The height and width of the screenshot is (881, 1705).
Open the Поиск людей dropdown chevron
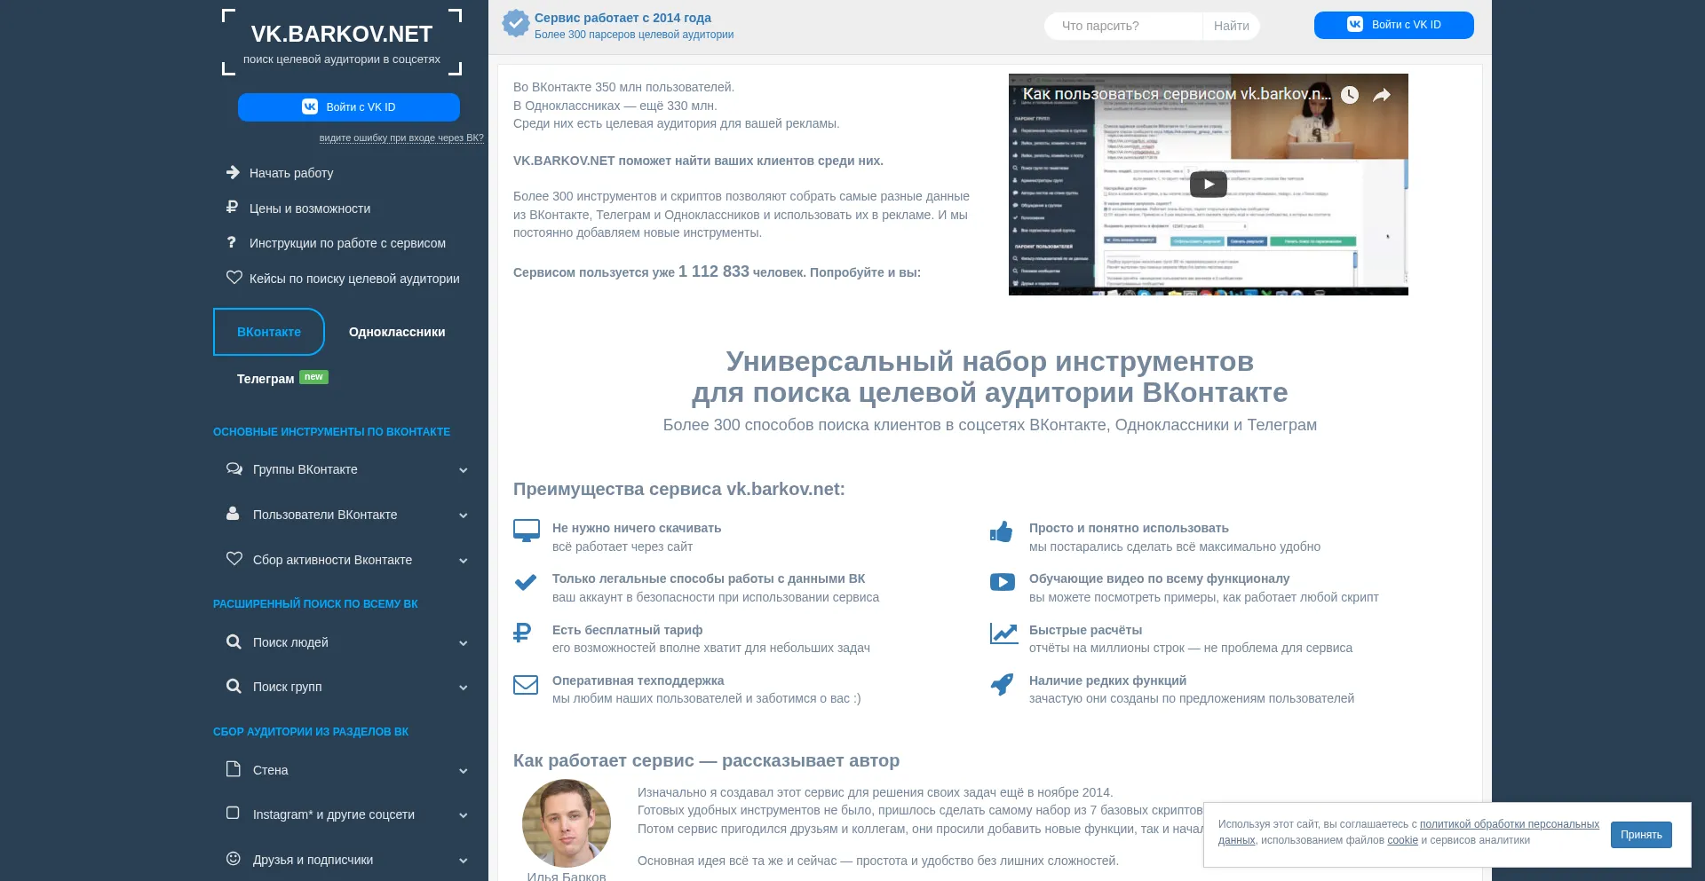coord(463,643)
